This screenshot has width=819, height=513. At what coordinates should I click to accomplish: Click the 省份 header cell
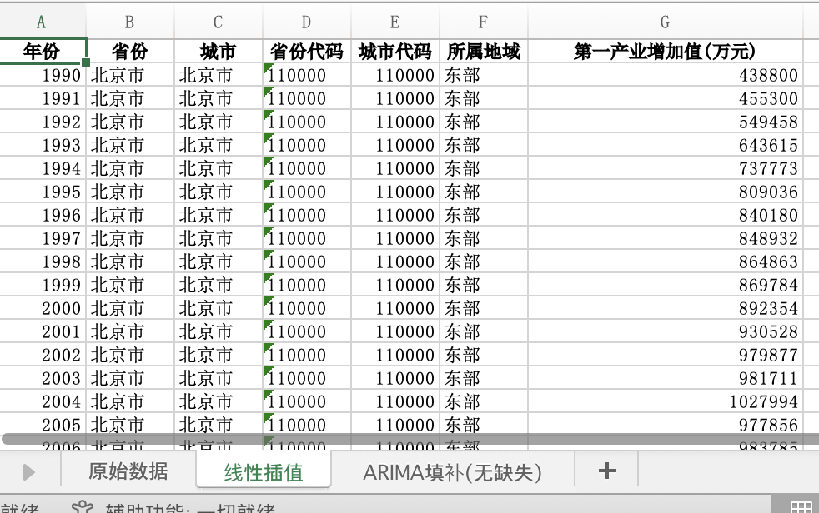[130, 51]
